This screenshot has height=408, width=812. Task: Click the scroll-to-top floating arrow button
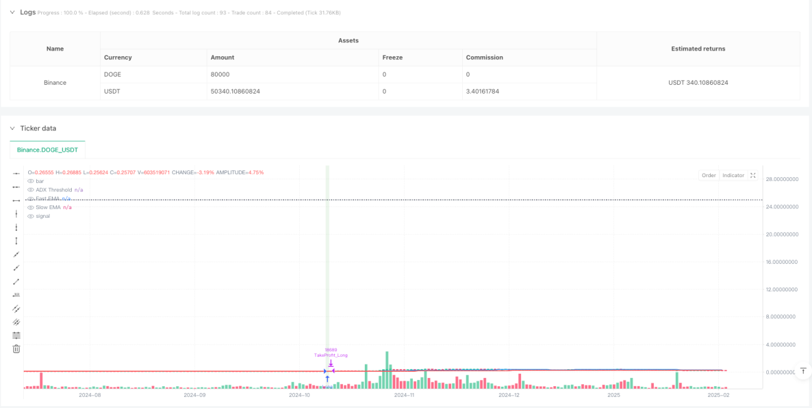[x=802, y=372]
